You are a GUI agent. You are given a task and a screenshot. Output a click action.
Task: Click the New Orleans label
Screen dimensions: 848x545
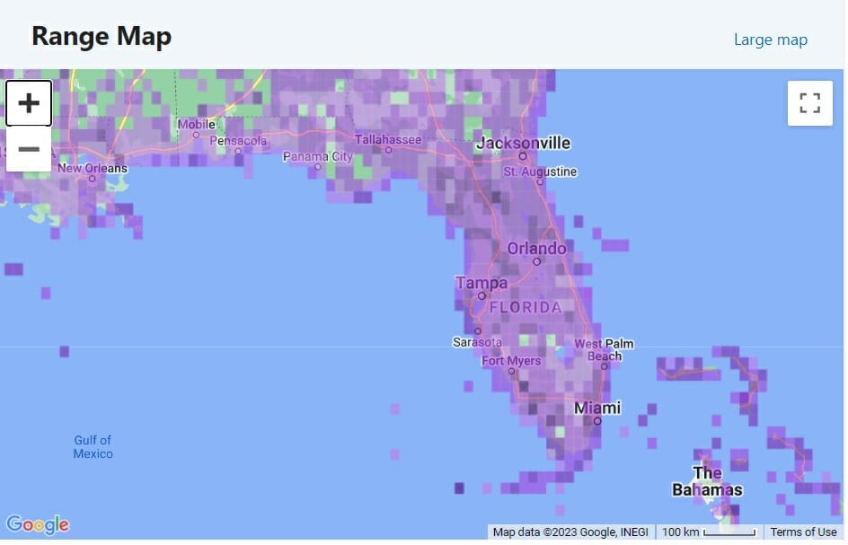pos(93,169)
